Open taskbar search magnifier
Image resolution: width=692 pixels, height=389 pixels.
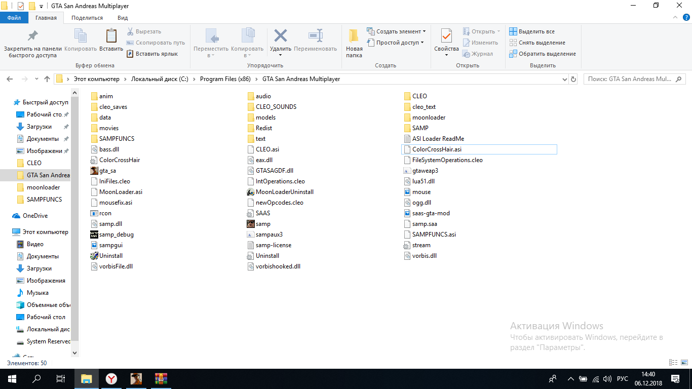pyautogui.click(x=36, y=379)
